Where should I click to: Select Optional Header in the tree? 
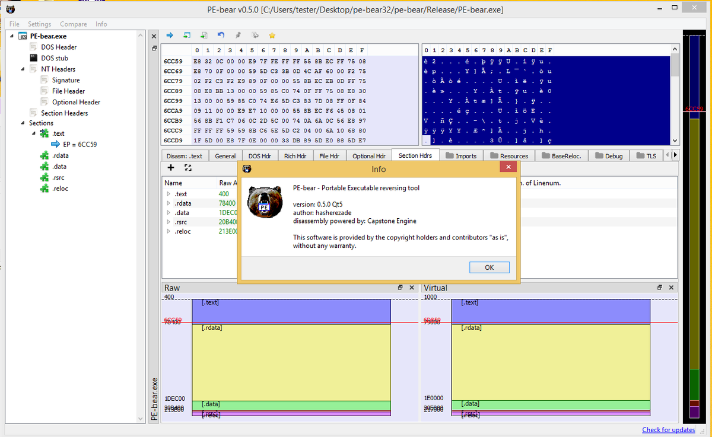click(76, 102)
